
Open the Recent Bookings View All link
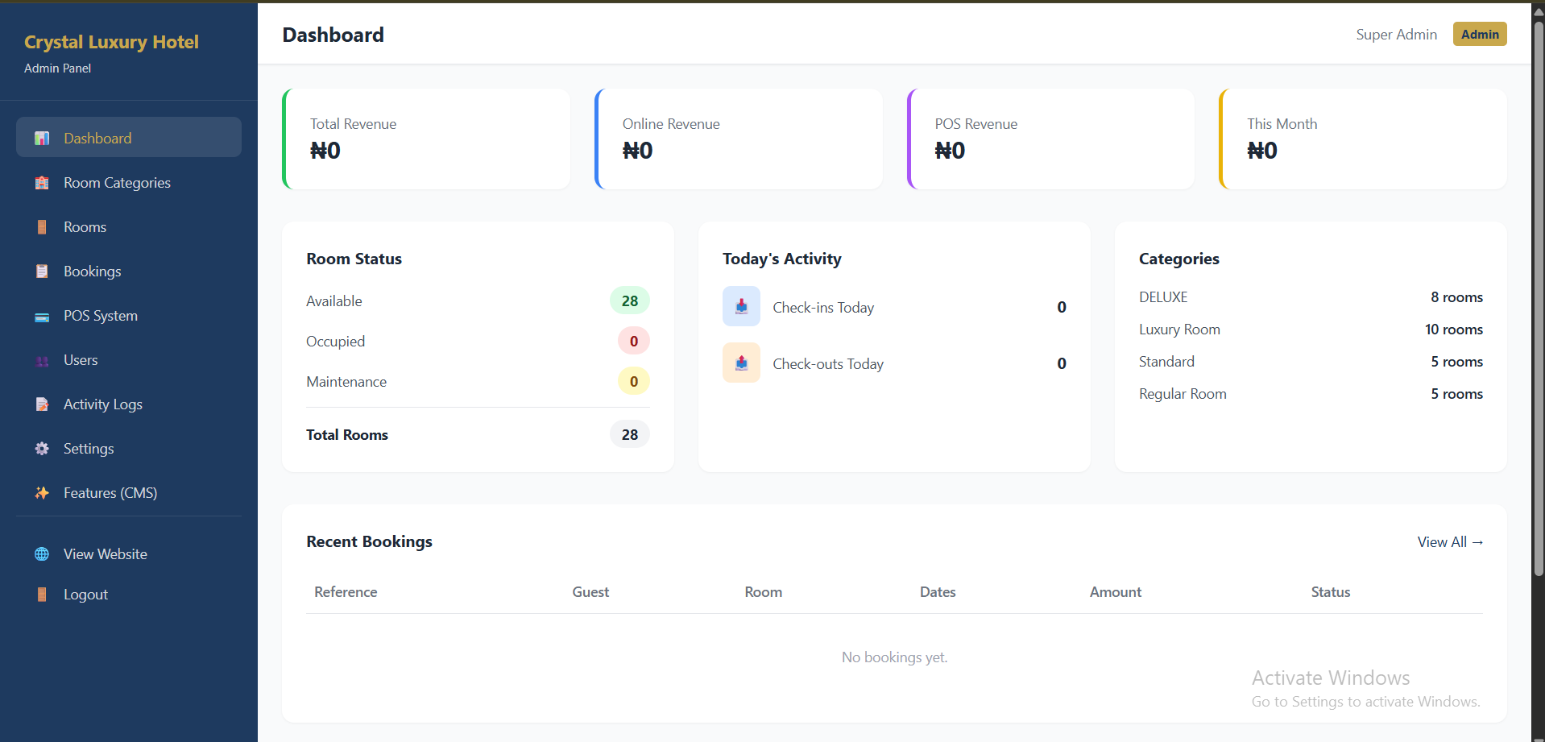[1449, 541]
